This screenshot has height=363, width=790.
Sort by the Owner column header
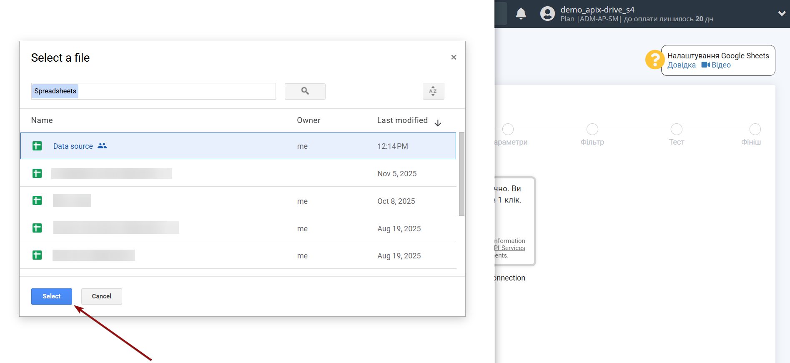pos(308,120)
